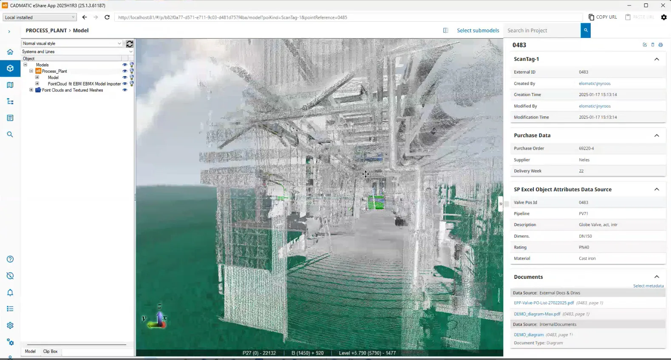The height and width of the screenshot is (360, 671).
Task: Click the COPY URL button
Action: 603,17
